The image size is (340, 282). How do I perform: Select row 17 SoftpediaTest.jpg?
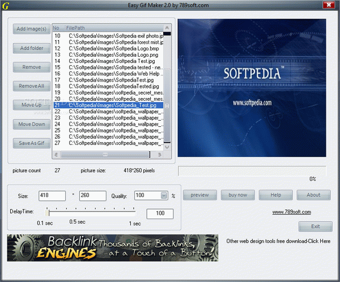coord(108,80)
